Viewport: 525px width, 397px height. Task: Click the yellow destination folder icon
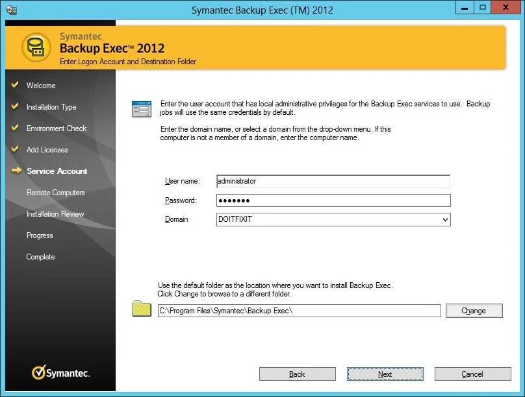142,308
